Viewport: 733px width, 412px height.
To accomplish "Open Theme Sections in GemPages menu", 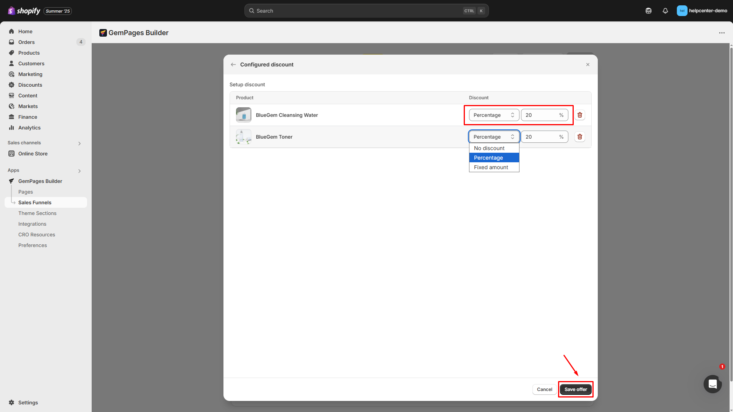I will point(37,213).
